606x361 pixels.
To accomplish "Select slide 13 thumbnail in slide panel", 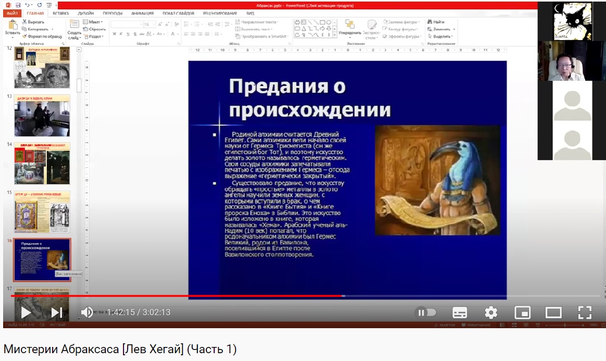I will coord(42,116).
